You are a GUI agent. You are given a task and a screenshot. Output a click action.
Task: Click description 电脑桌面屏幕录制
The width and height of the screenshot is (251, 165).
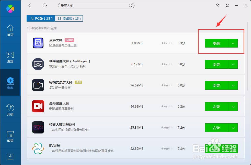pos(61,109)
